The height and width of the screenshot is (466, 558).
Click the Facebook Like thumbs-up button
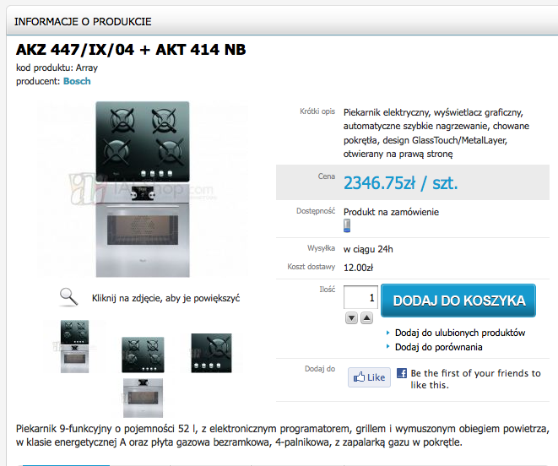click(369, 377)
